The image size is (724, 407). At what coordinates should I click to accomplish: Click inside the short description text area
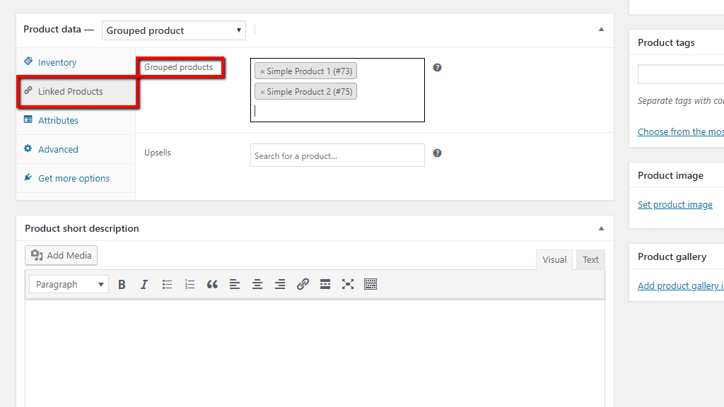click(x=315, y=353)
